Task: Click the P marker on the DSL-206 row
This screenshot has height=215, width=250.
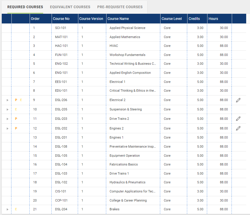Action: 16,100
